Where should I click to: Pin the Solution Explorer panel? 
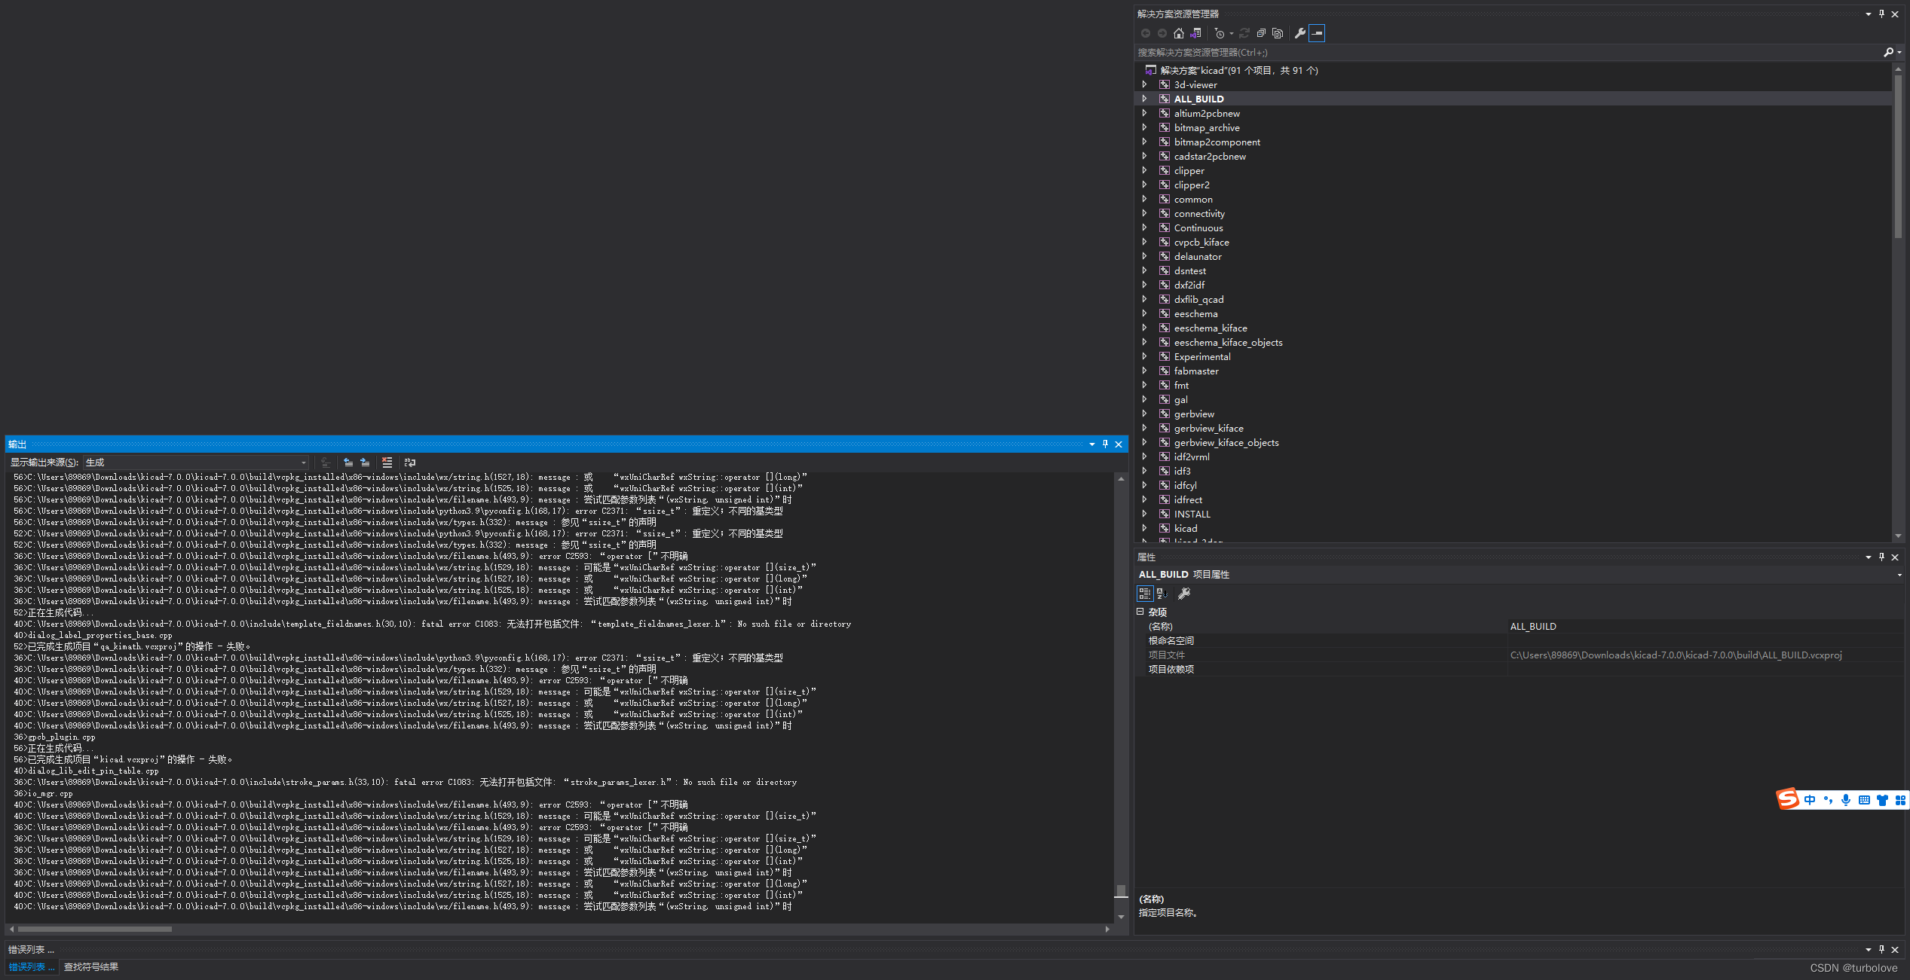[x=1881, y=14]
